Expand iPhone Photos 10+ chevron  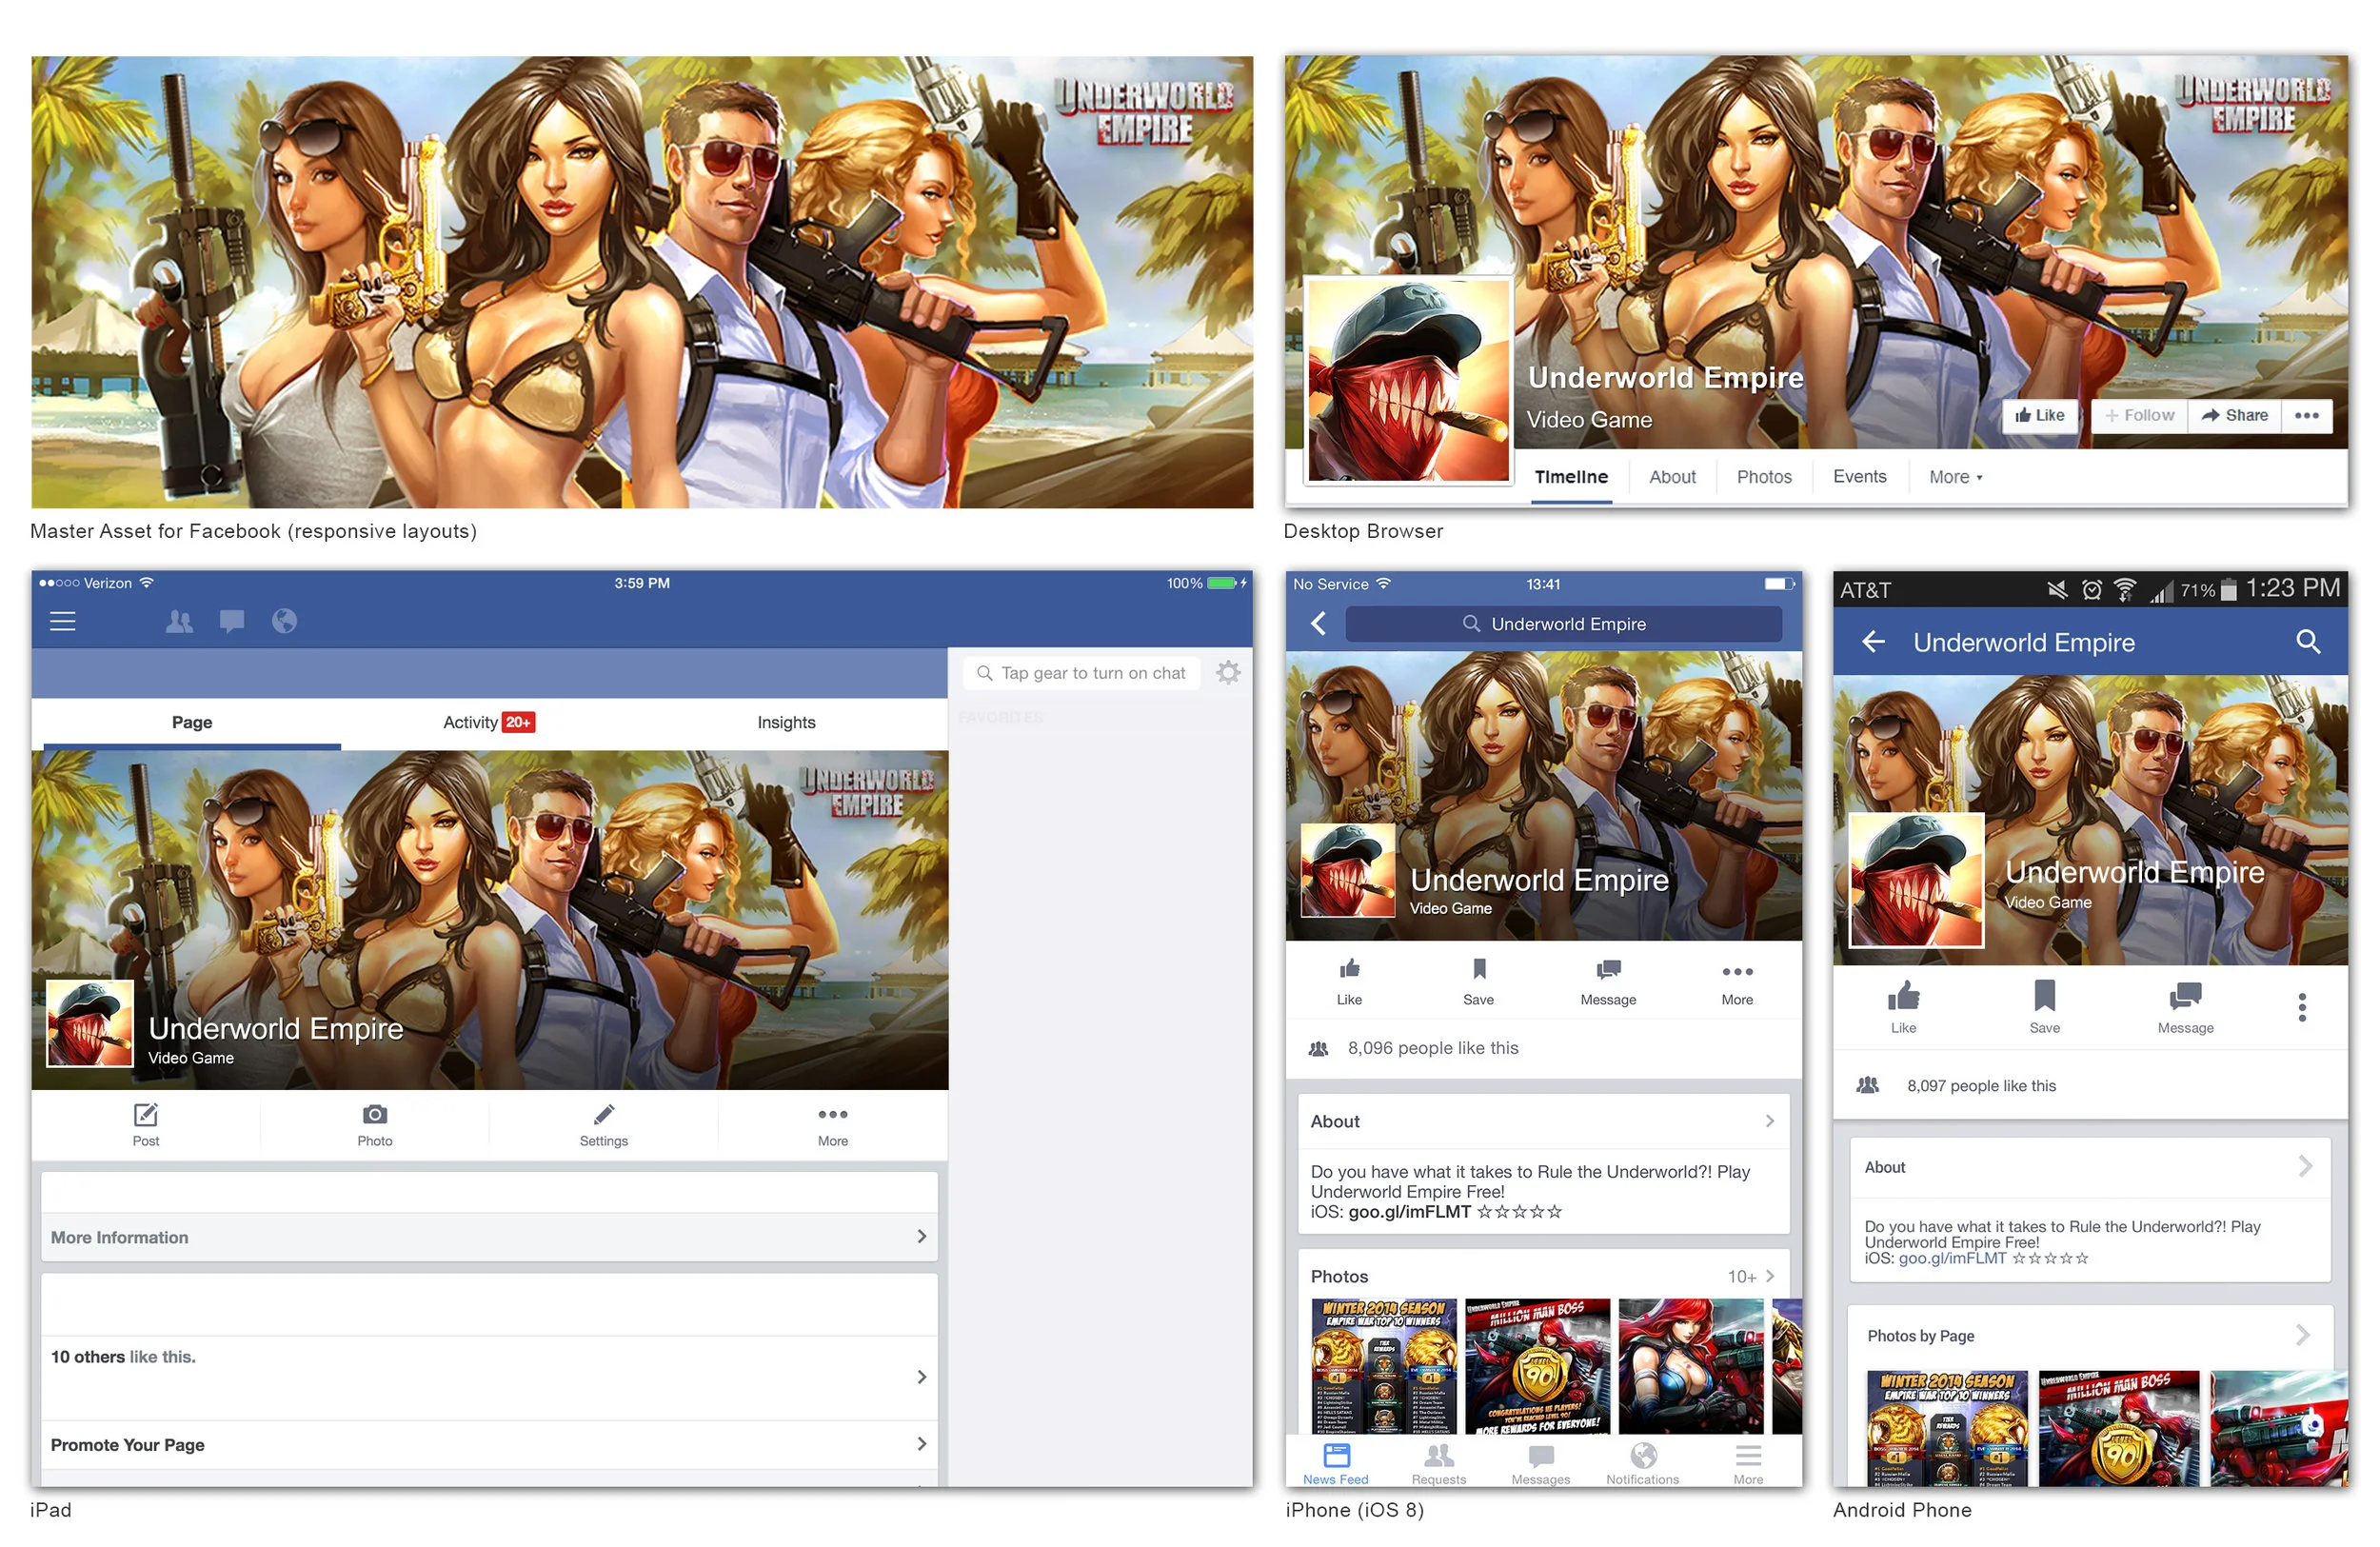[x=1770, y=1277]
